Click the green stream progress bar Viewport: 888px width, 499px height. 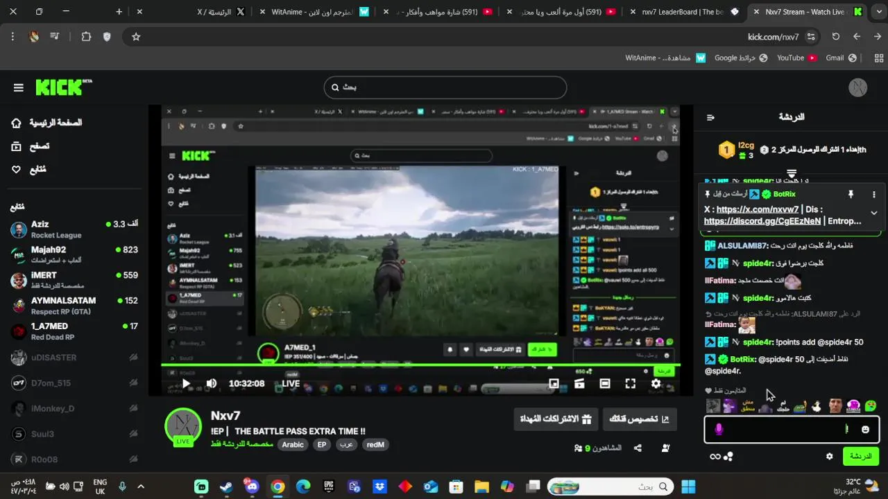(x=420, y=365)
